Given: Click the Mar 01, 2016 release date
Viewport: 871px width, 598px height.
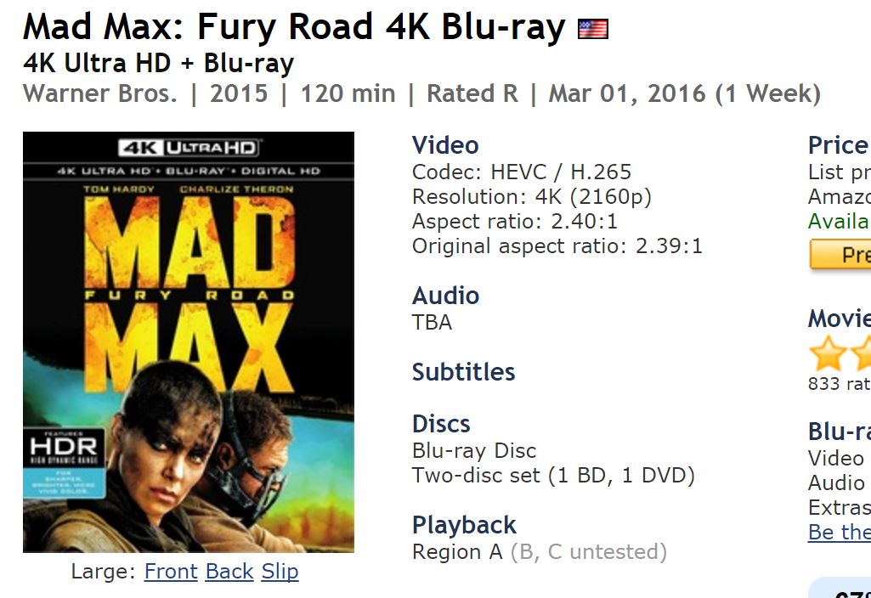Looking at the screenshot, I should [625, 93].
